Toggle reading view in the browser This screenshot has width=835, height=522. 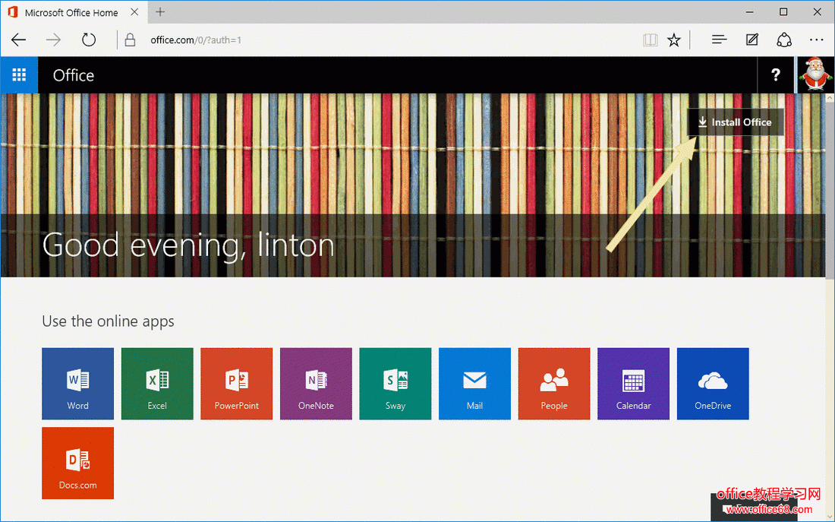click(x=651, y=40)
